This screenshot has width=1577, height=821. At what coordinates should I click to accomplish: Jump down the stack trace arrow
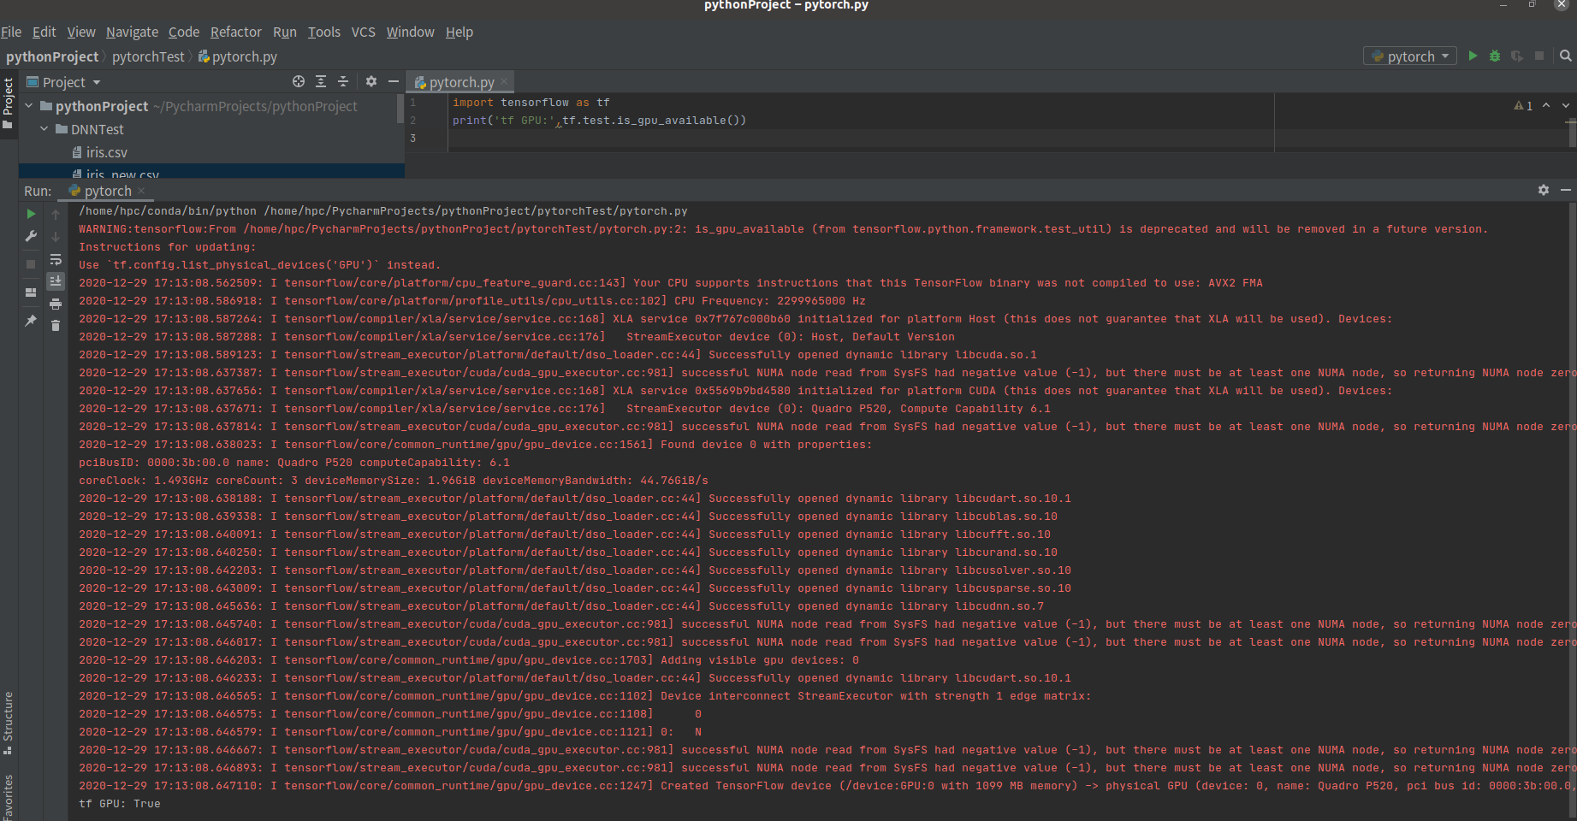tap(56, 236)
